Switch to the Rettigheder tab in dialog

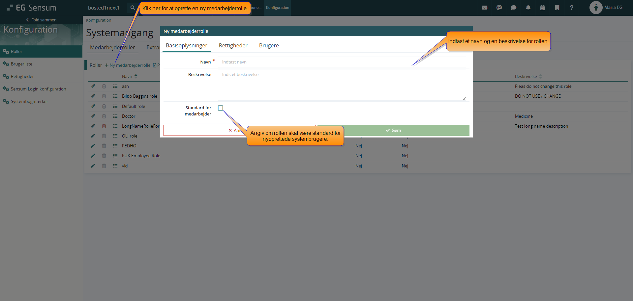tap(233, 45)
